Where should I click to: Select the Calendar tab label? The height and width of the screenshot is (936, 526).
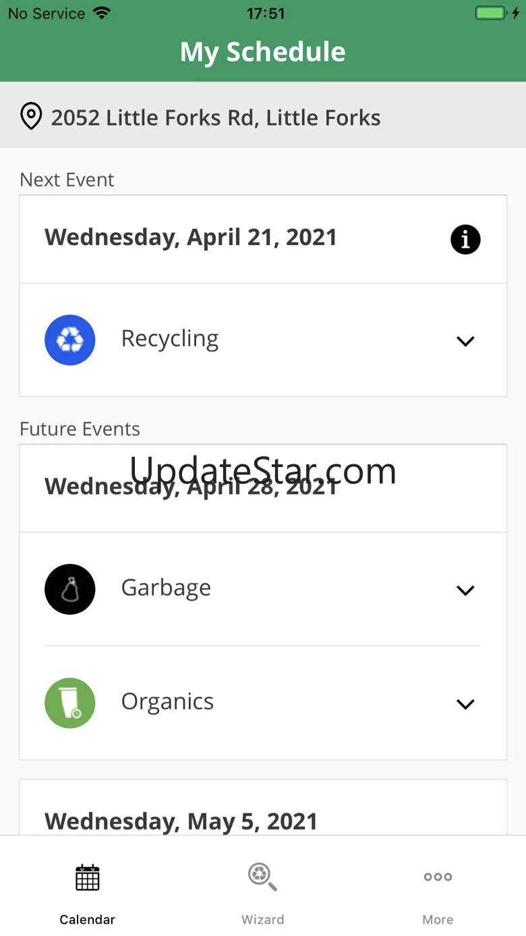point(87,919)
